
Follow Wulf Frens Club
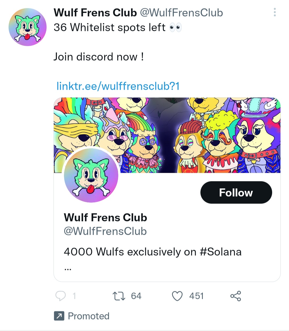click(236, 193)
